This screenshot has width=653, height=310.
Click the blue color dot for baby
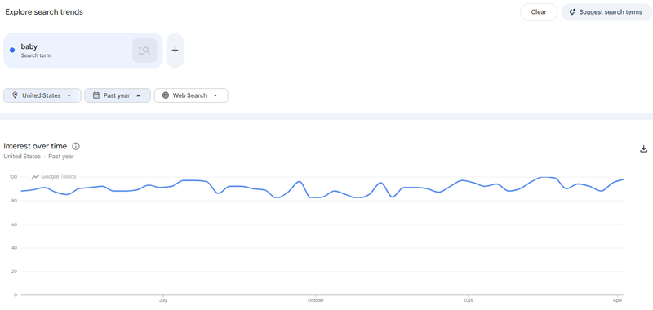pos(12,51)
